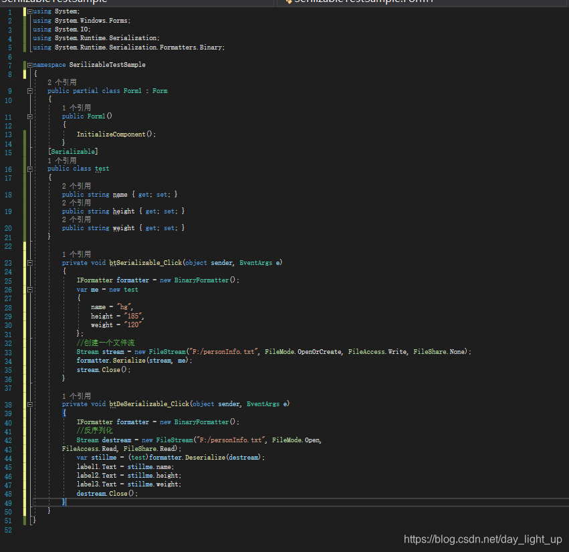569x552 pixels.
Task: Click 'EventArgs' in line 23 signature
Action: click(255, 263)
